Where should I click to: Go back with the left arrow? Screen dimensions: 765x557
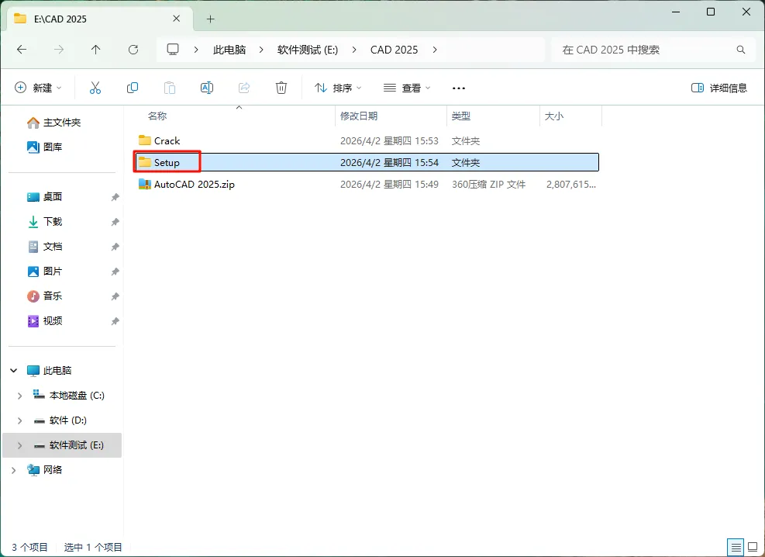pyautogui.click(x=22, y=50)
